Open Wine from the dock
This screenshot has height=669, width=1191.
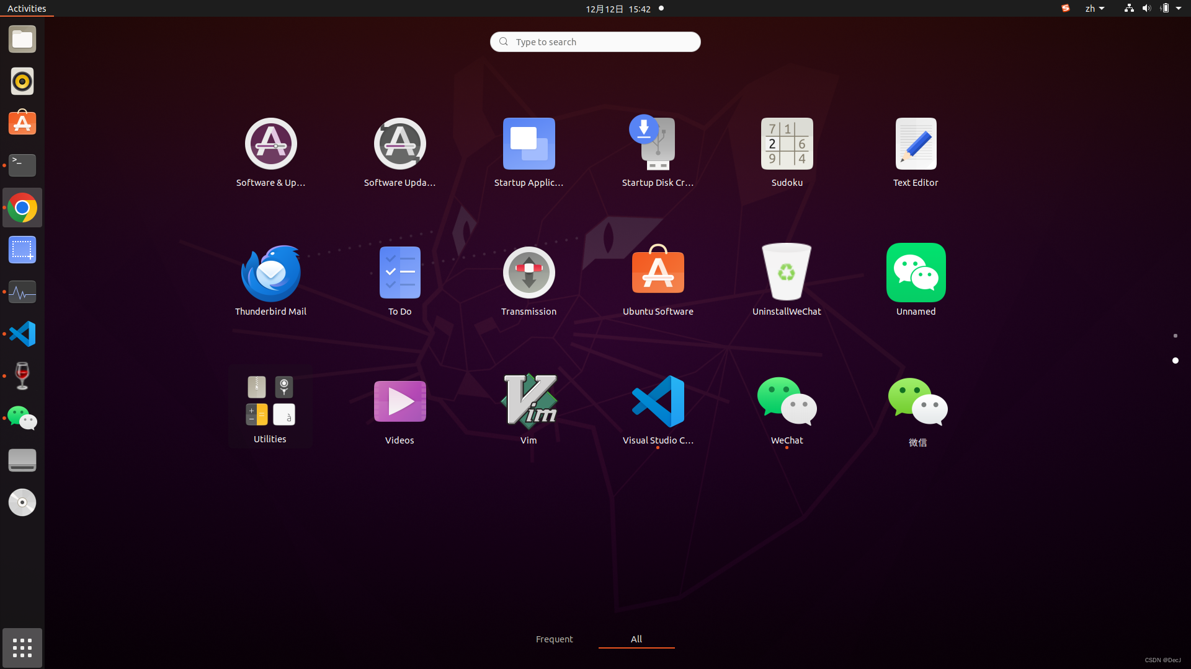point(22,376)
